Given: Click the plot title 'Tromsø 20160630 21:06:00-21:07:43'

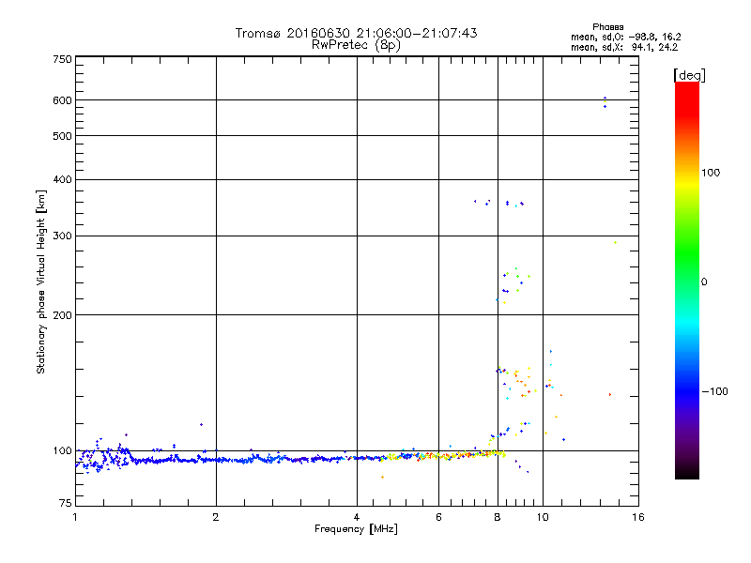Looking at the screenshot, I should click(356, 33).
